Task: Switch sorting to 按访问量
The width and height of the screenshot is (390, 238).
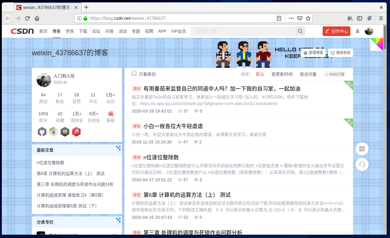Action: point(308,74)
